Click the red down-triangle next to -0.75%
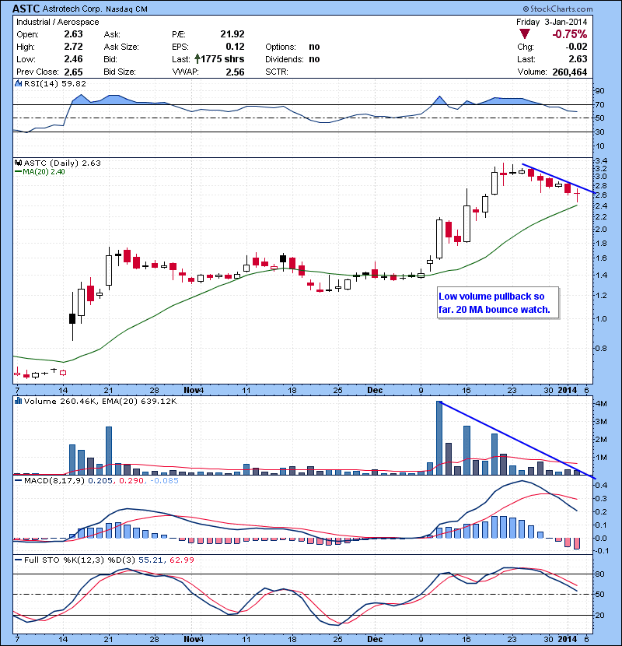 point(524,34)
